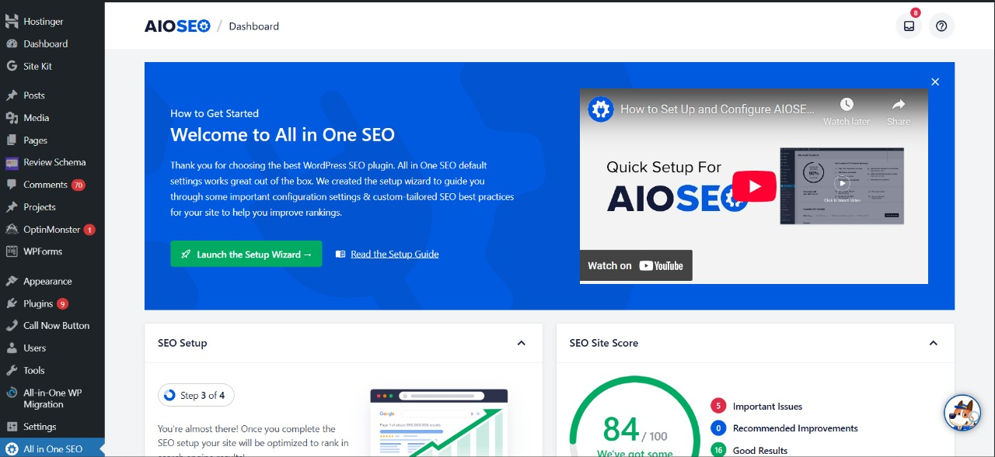Open Appearance menu item
This screenshot has width=995, height=457.
click(x=52, y=282)
